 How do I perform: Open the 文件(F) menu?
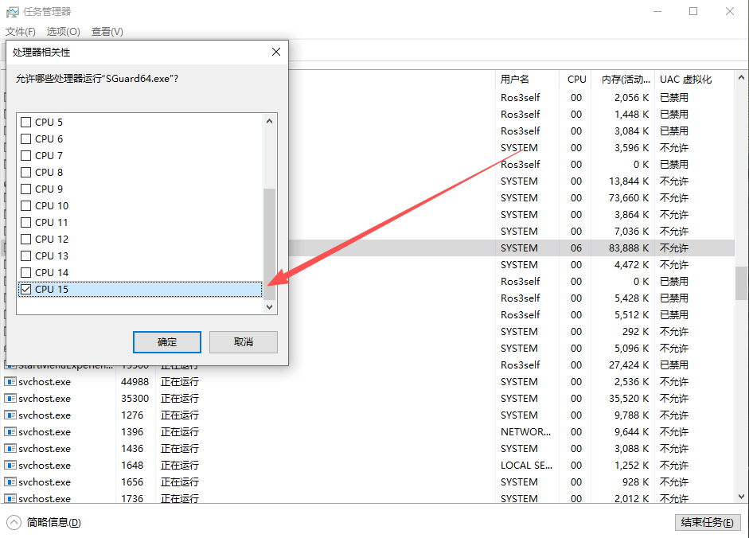pos(21,32)
